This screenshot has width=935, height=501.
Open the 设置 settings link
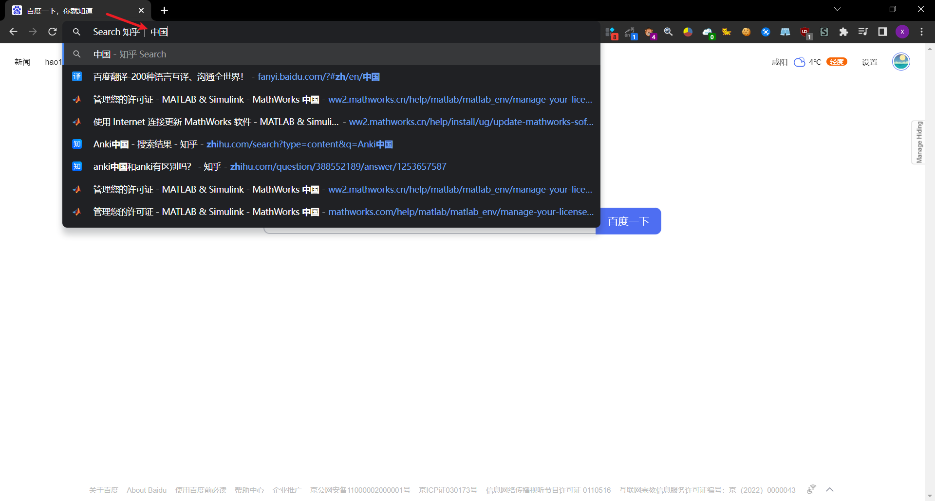869,62
